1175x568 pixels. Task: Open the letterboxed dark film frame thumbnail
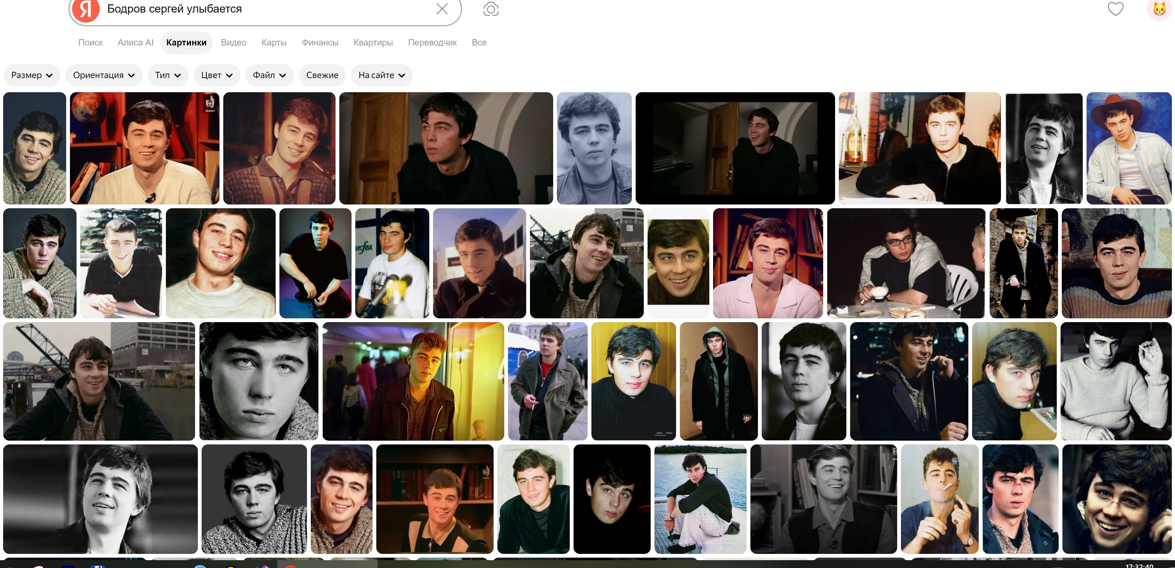pos(735,148)
